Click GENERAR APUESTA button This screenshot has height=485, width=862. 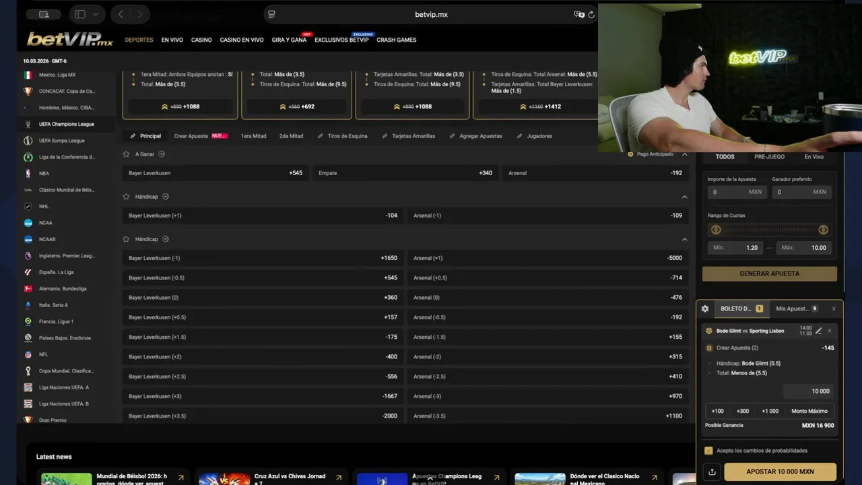(x=770, y=273)
